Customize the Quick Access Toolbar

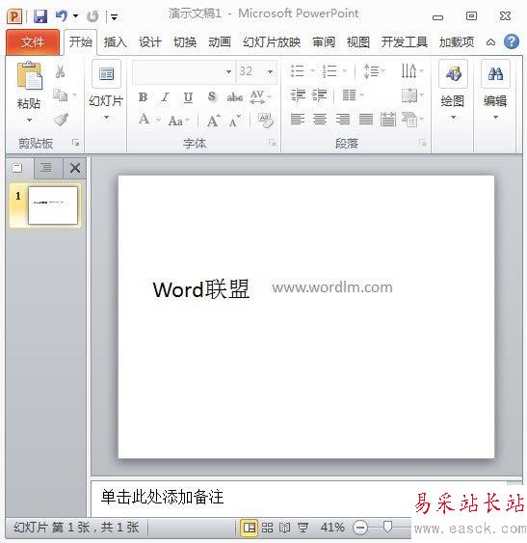(114, 16)
